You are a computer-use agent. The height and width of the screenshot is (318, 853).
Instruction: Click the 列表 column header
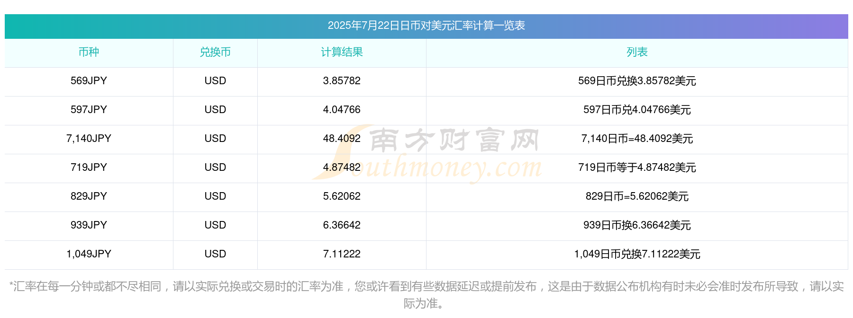(637, 52)
